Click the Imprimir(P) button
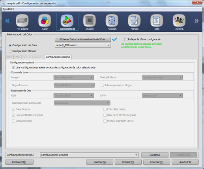 pos(128,162)
